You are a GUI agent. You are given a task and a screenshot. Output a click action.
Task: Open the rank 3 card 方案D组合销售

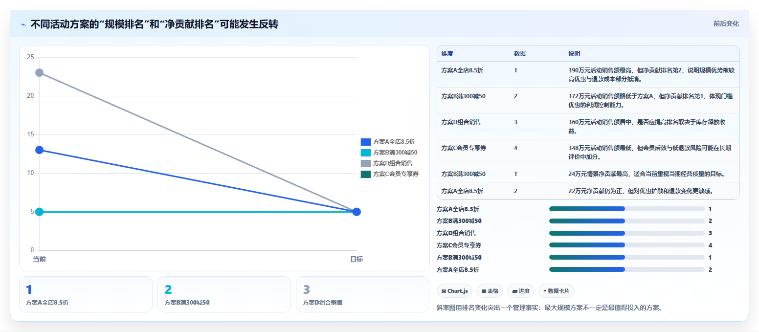pos(363,294)
